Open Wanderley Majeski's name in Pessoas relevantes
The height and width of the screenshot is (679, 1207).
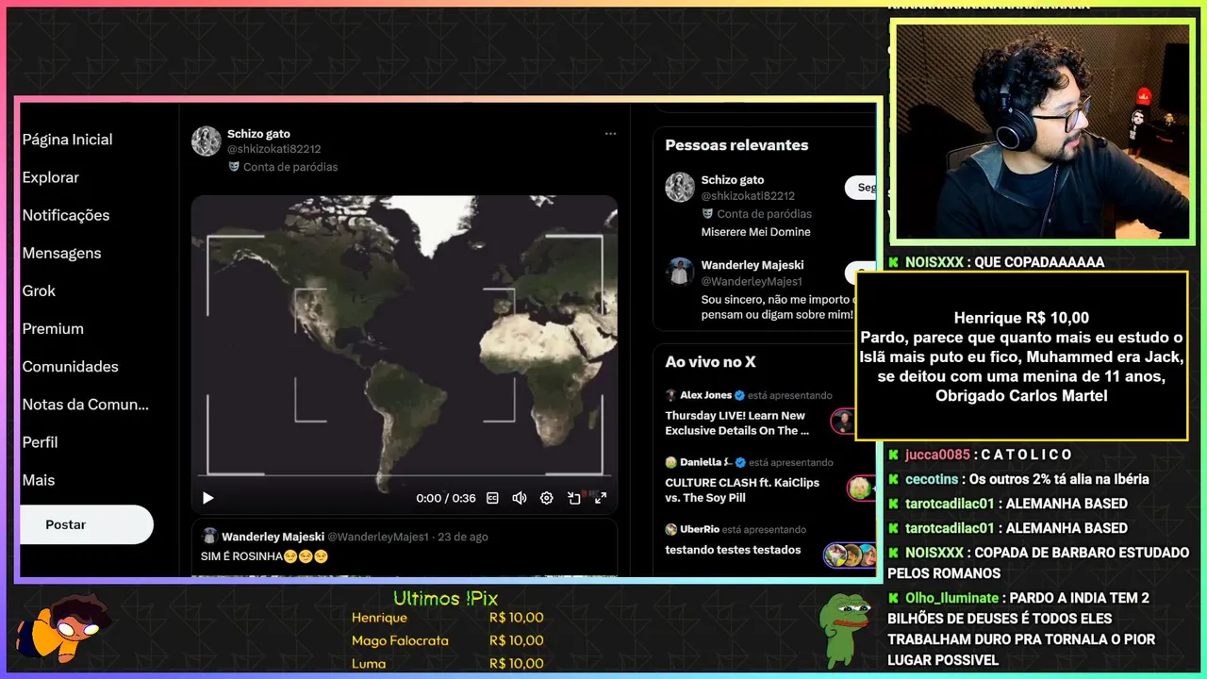(x=752, y=266)
